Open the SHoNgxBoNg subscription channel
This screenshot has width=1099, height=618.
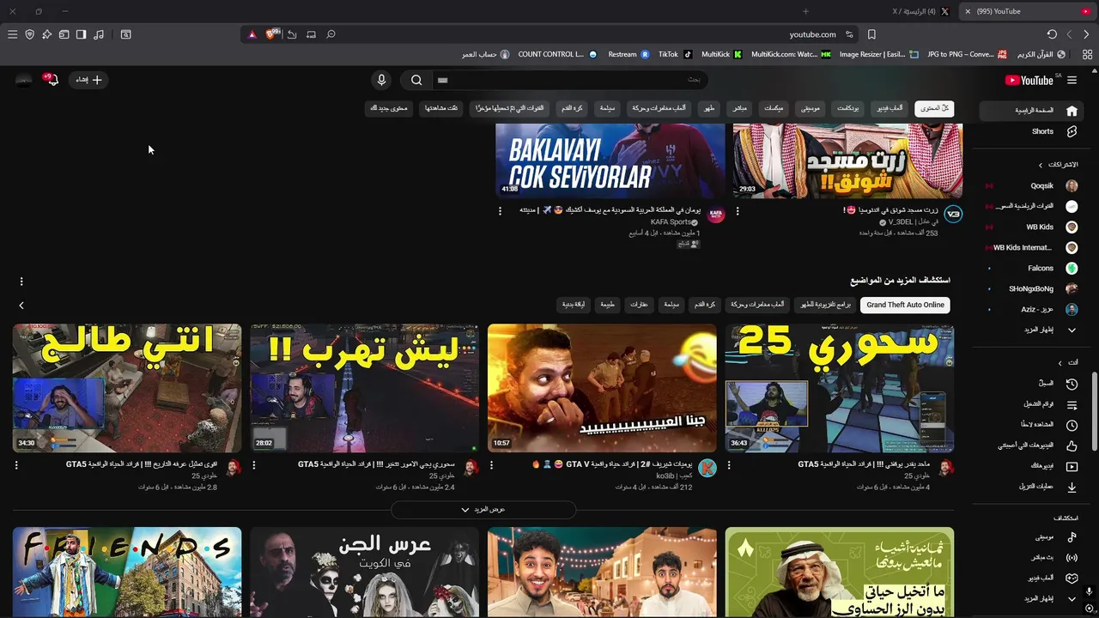click(1030, 288)
